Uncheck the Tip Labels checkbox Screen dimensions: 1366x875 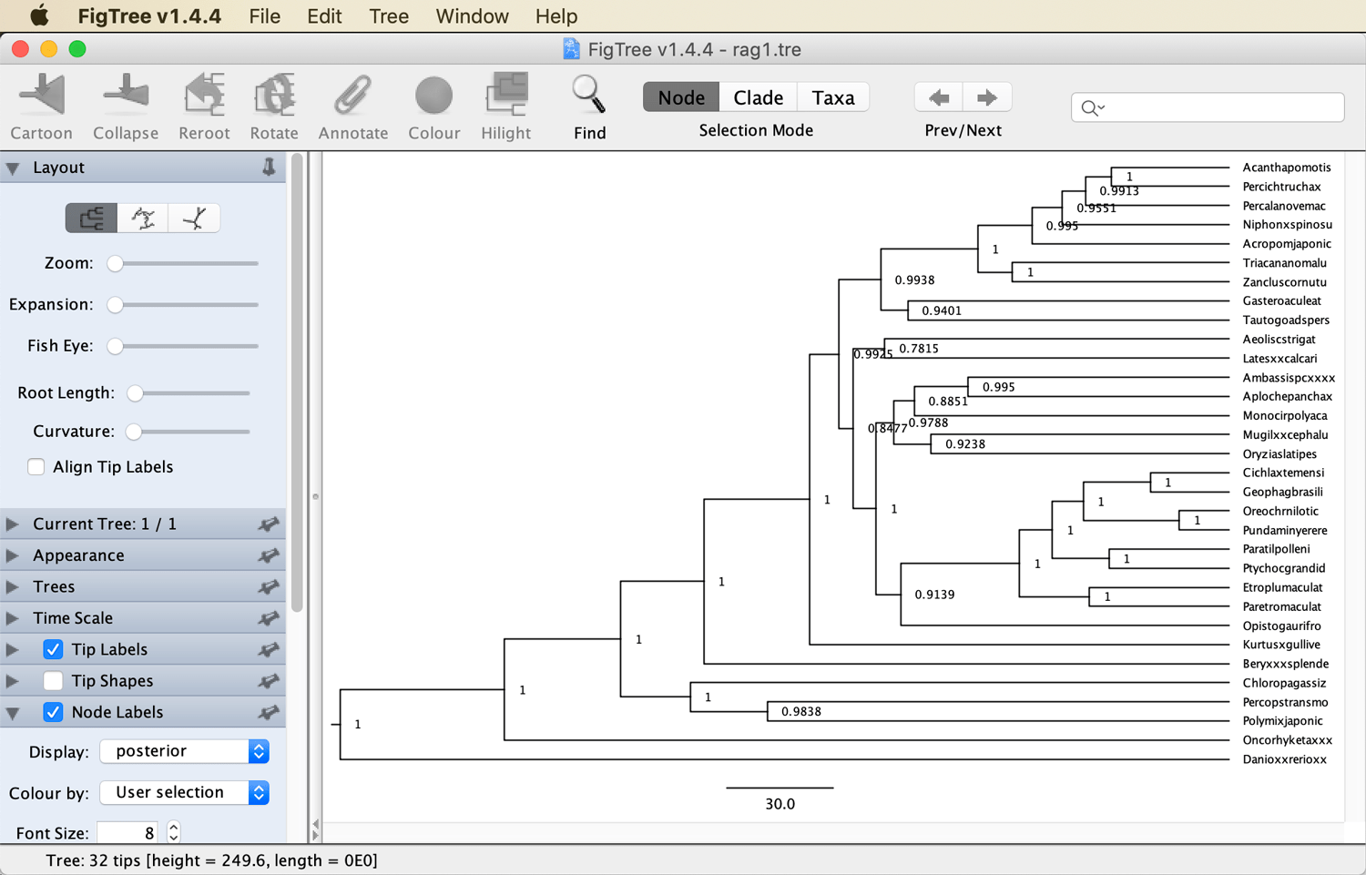pos(53,649)
